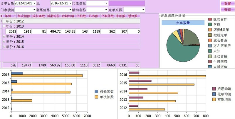The height and width of the screenshot is (119, 235).
Task: Click the 未知 legend color swatch
Action: point(210,51)
